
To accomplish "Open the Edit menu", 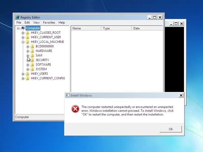I will click(27, 23).
